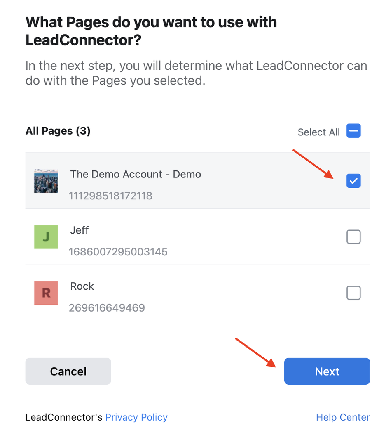The width and height of the screenshot is (379, 428).
Task: Open LeadConnector's Privacy Policy link
Action: point(136,417)
